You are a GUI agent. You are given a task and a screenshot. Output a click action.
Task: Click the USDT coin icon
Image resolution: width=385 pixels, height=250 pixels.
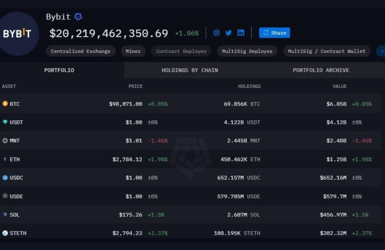point(5,122)
